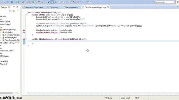
Task: Click error marker on method declaration line
Action: pos(24,39)
